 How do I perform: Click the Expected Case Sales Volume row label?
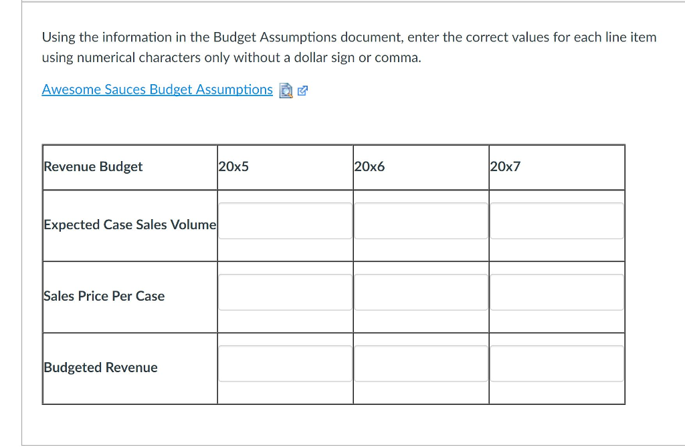(129, 225)
